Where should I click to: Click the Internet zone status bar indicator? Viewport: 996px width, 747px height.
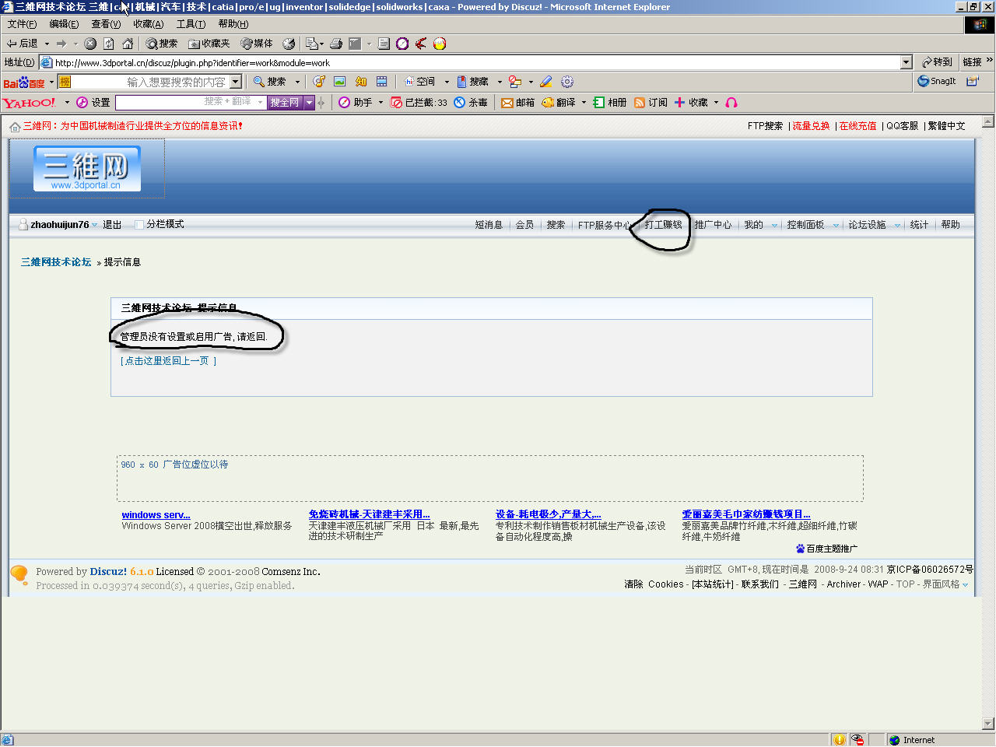912,740
